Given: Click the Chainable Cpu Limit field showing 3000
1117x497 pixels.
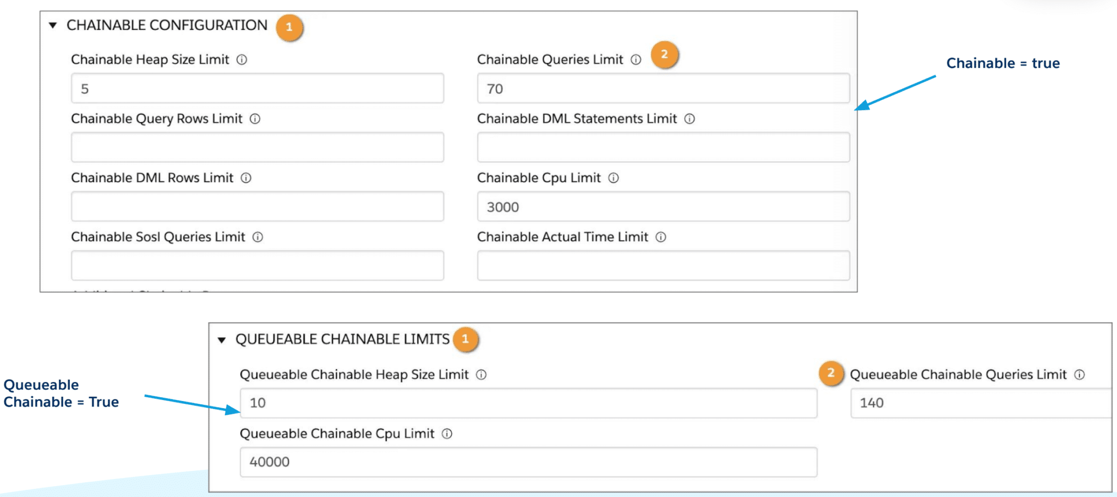Looking at the screenshot, I should 663,207.
